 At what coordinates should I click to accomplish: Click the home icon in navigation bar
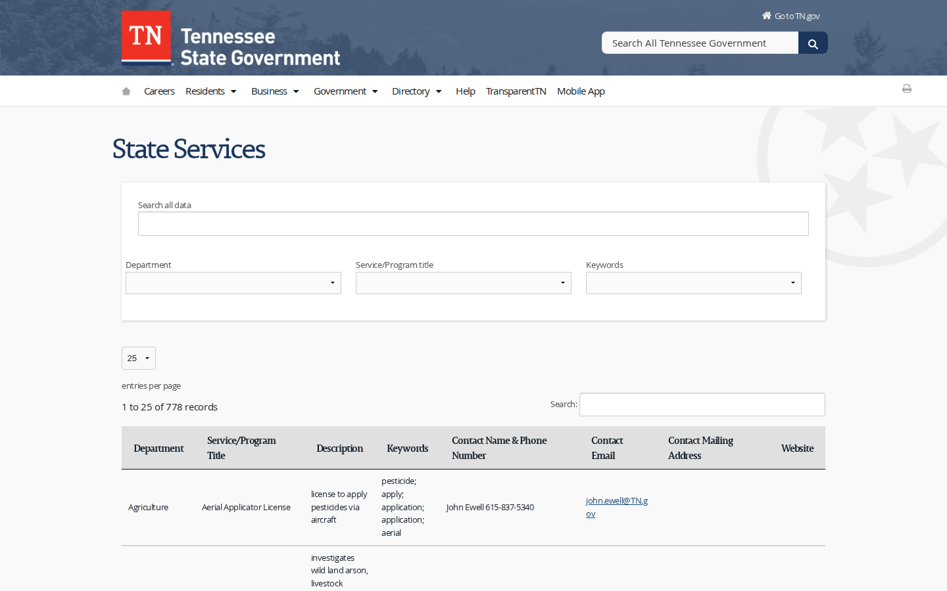pos(126,91)
